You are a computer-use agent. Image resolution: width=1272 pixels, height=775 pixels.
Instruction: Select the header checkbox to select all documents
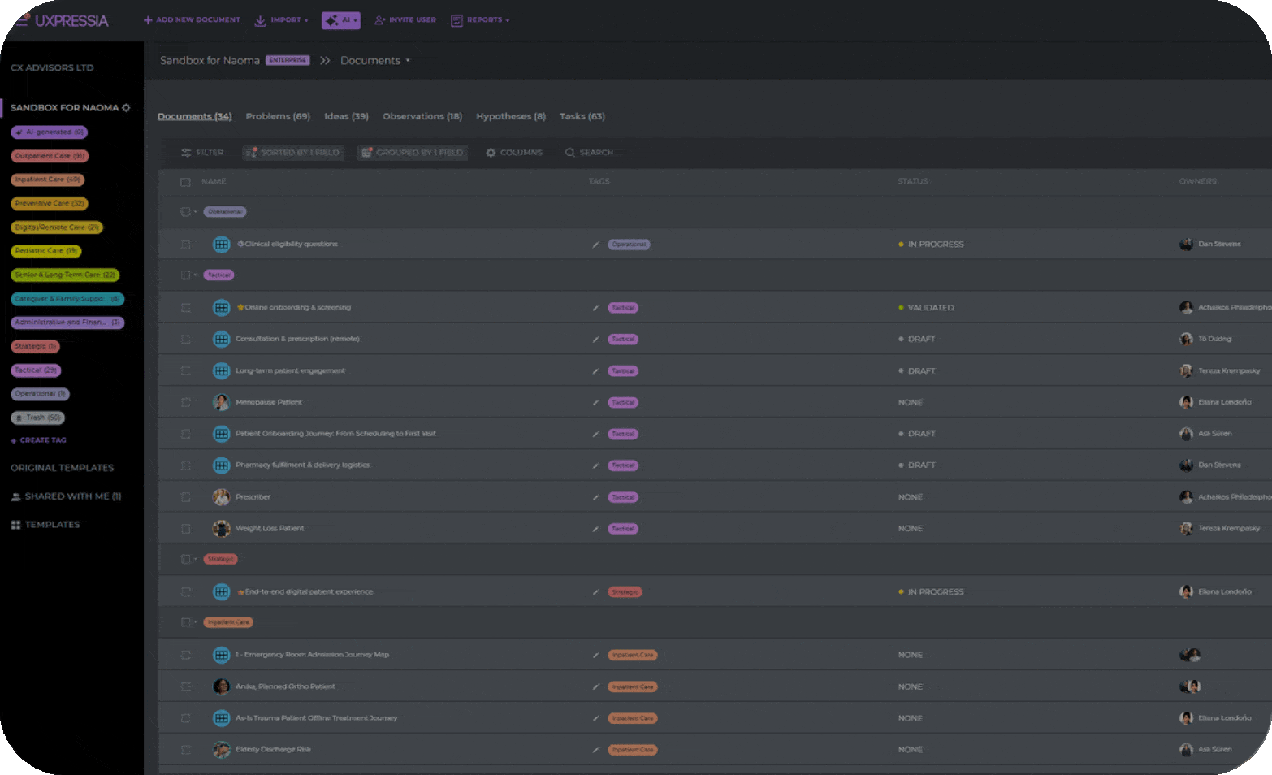(185, 181)
